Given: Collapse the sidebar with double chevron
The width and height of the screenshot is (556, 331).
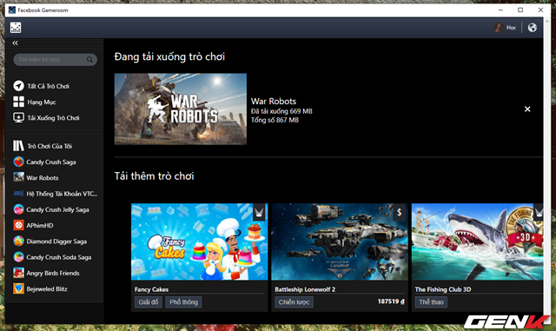Looking at the screenshot, I should coord(15,43).
